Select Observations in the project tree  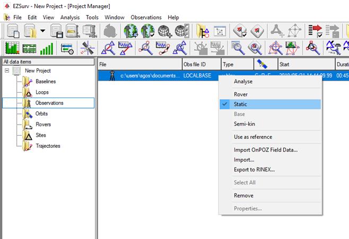tap(49, 103)
